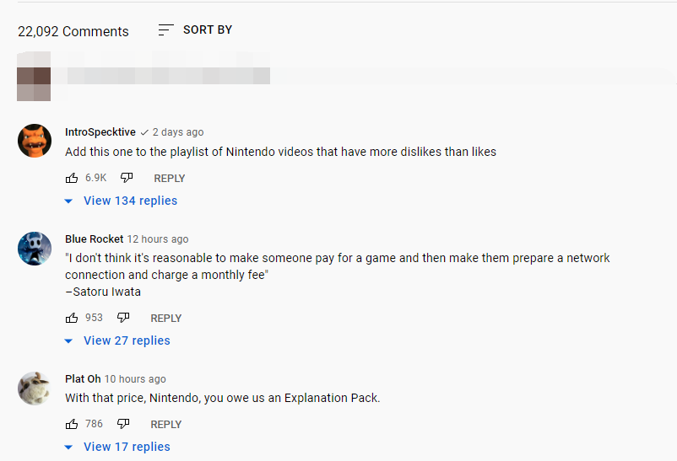Reply to Blue Rocket's comment

click(x=165, y=318)
